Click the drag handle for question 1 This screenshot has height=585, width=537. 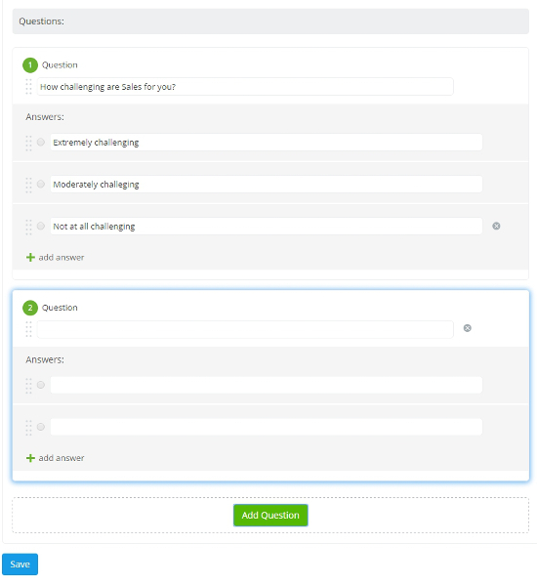28,87
